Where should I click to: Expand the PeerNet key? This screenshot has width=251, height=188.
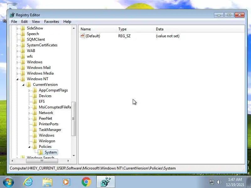[x=29, y=119]
